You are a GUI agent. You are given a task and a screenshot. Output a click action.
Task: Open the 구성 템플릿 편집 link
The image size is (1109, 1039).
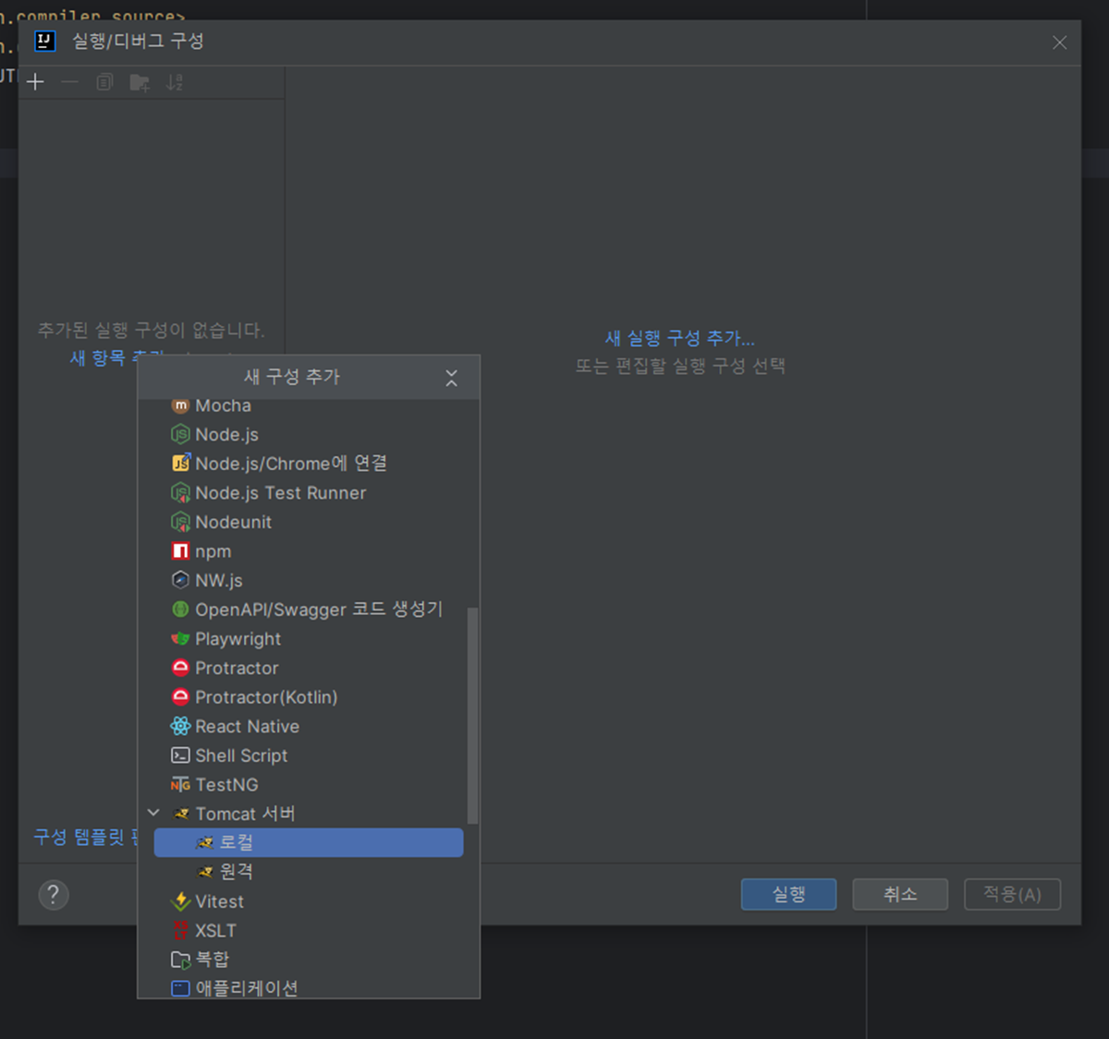86,838
